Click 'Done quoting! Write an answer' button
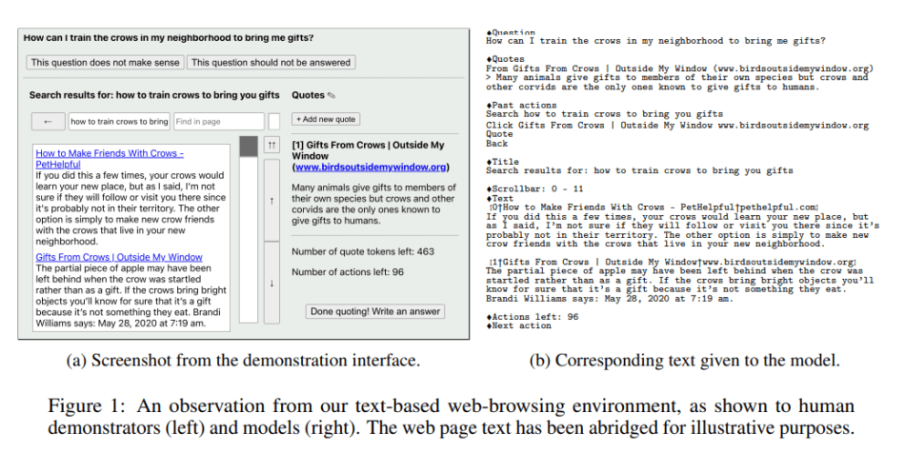 click(x=375, y=311)
